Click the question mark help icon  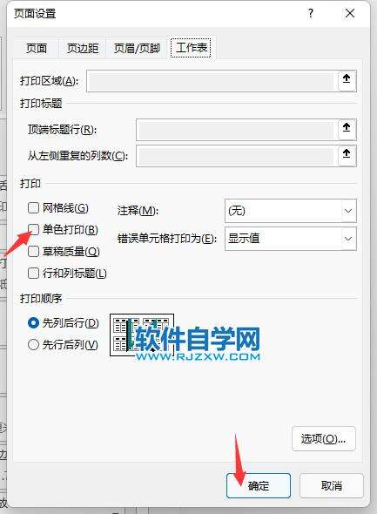311,13
